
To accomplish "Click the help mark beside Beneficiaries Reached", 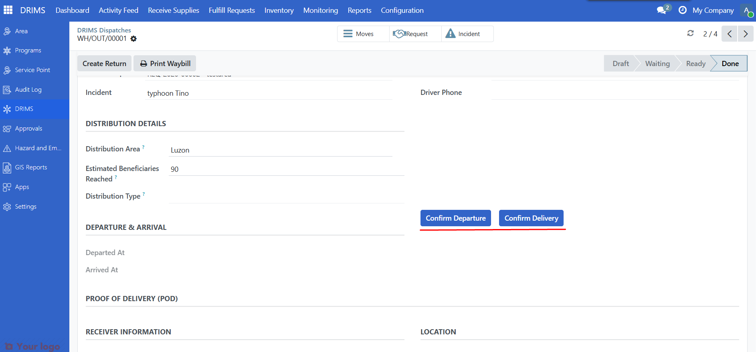I will pyautogui.click(x=116, y=177).
